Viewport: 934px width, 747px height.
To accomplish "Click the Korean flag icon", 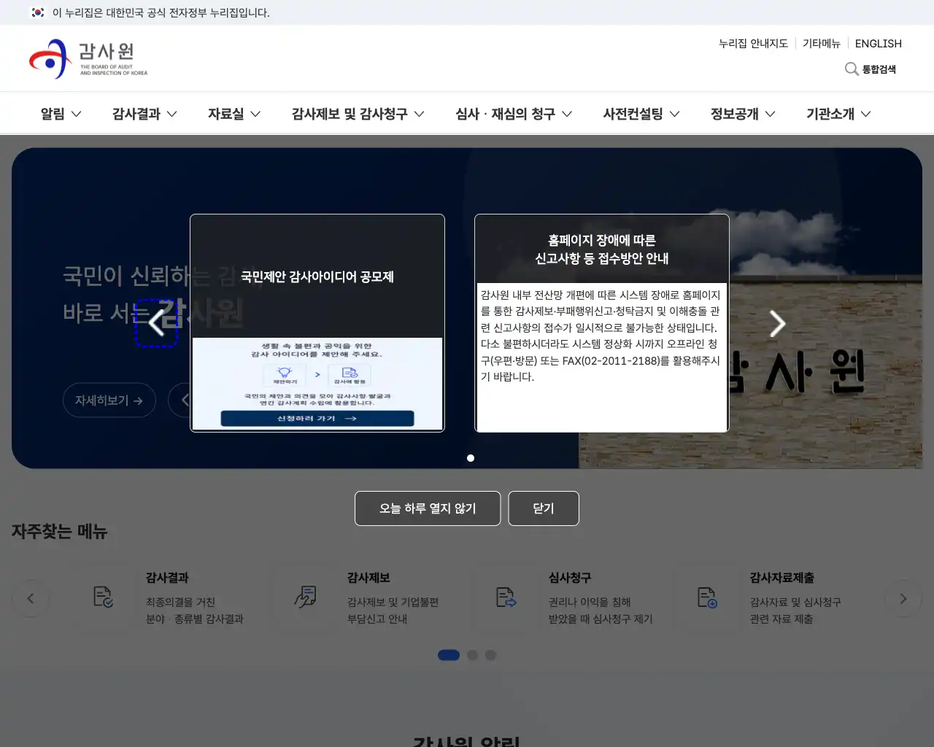I will [x=38, y=12].
